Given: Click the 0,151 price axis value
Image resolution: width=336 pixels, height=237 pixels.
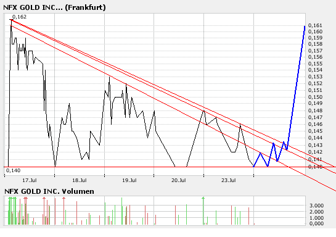Looking at the screenshot, I should click(x=315, y=90).
